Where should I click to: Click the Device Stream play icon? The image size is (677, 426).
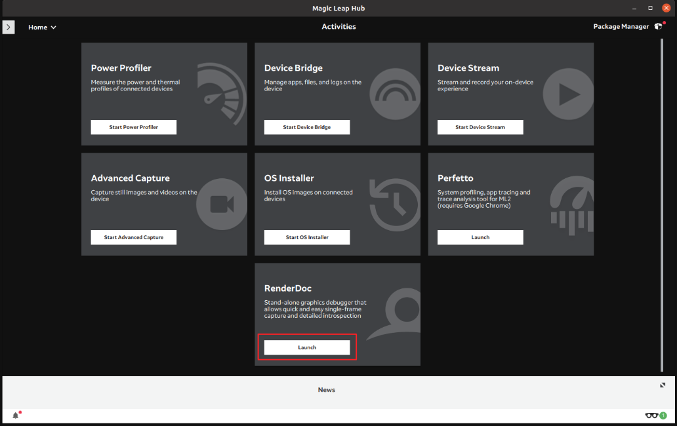click(x=567, y=94)
